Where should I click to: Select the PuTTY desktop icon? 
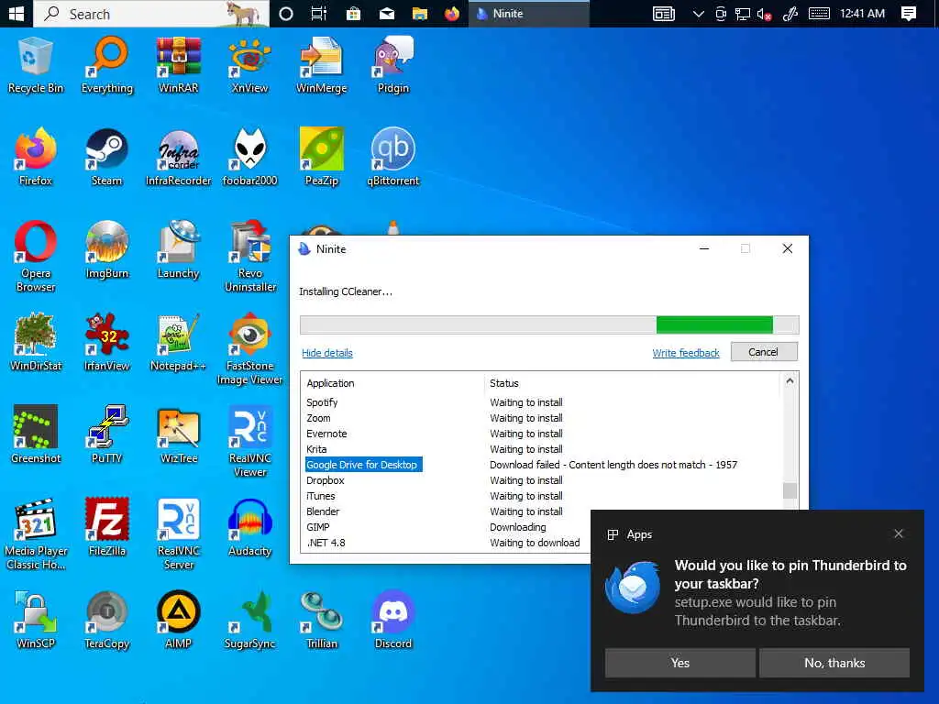click(x=107, y=435)
